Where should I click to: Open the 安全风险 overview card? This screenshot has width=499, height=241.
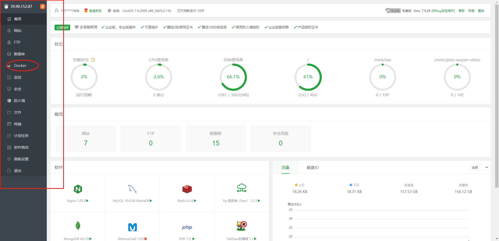click(281, 139)
